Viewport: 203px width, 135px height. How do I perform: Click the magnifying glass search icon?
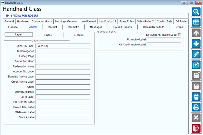pyautogui.click(x=196, y=12)
